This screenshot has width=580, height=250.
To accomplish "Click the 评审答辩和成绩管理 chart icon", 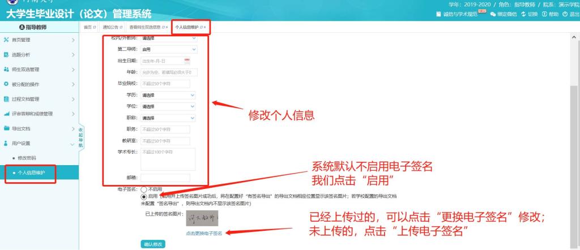I will coord(6,114).
